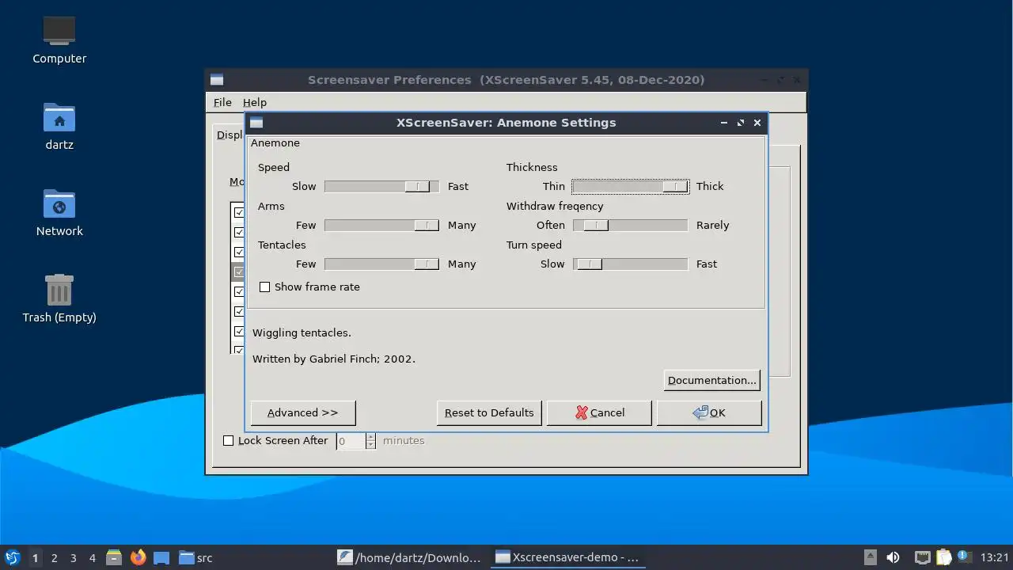Close the Anemone Settings dialog
This screenshot has height=570, width=1013.
(757, 123)
